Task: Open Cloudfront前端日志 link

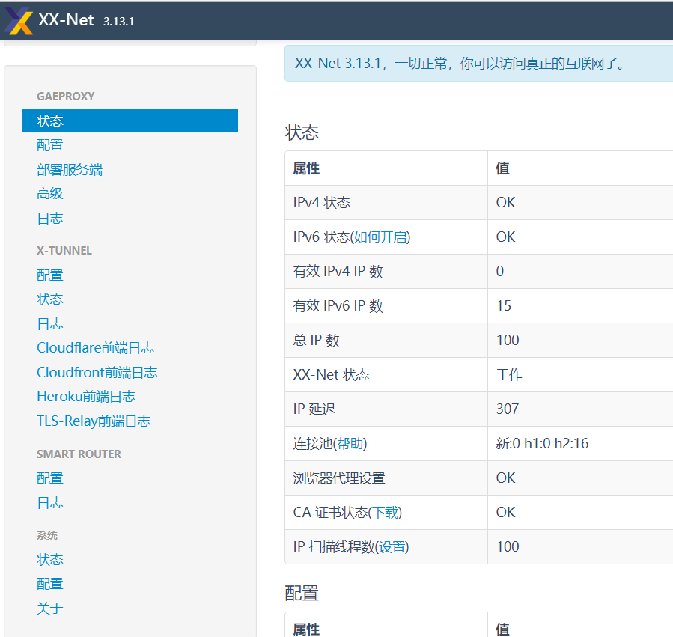Action: click(x=97, y=372)
